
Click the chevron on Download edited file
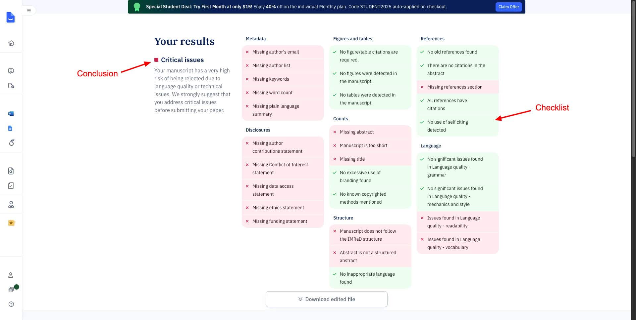coord(300,299)
